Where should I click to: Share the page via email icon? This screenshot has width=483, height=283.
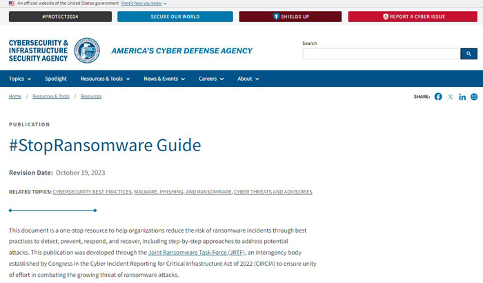click(474, 97)
